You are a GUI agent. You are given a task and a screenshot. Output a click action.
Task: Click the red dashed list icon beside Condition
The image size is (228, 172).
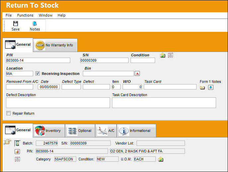point(170,55)
